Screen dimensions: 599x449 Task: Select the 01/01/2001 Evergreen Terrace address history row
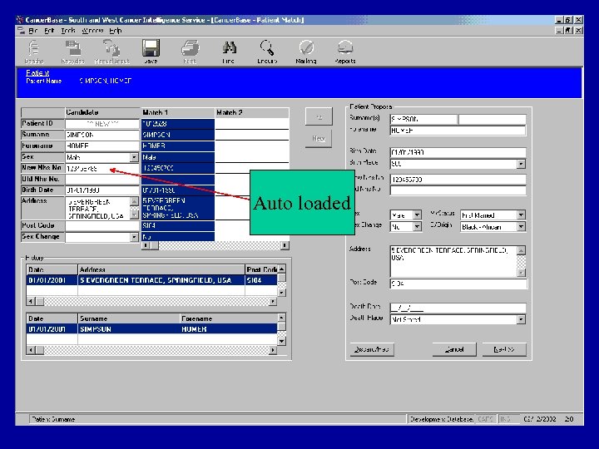click(150, 281)
